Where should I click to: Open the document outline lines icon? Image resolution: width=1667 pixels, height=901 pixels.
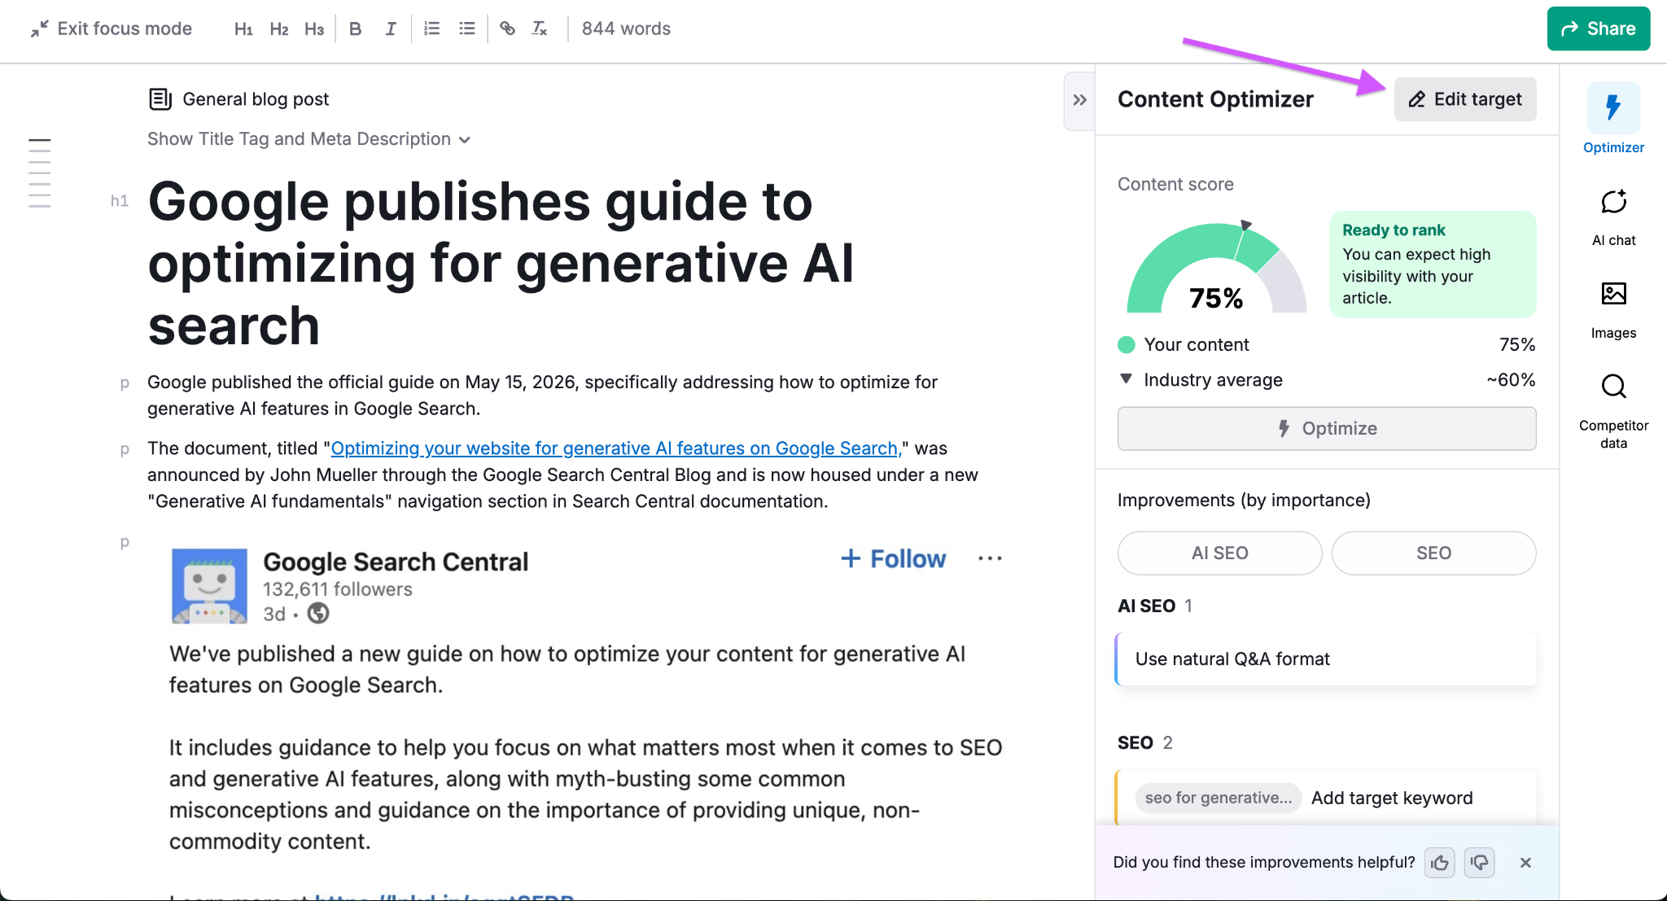click(x=39, y=173)
